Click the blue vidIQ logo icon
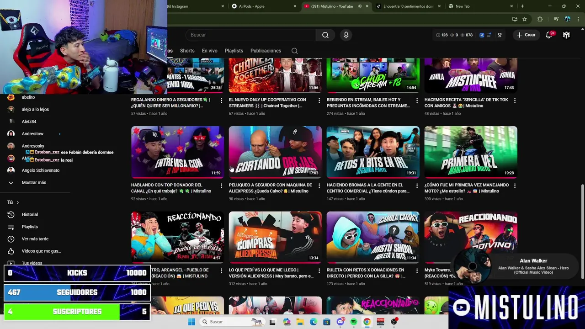This screenshot has width=585, height=329. (x=481, y=35)
